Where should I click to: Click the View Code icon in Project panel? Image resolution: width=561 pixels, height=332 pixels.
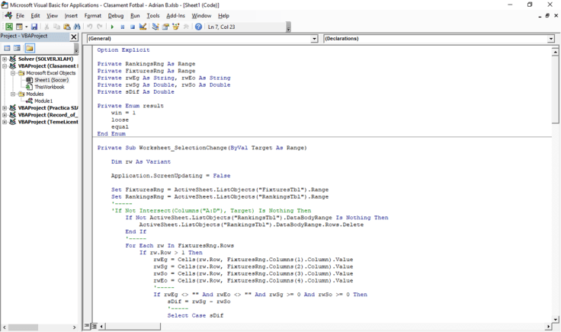(x=7, y=48)
